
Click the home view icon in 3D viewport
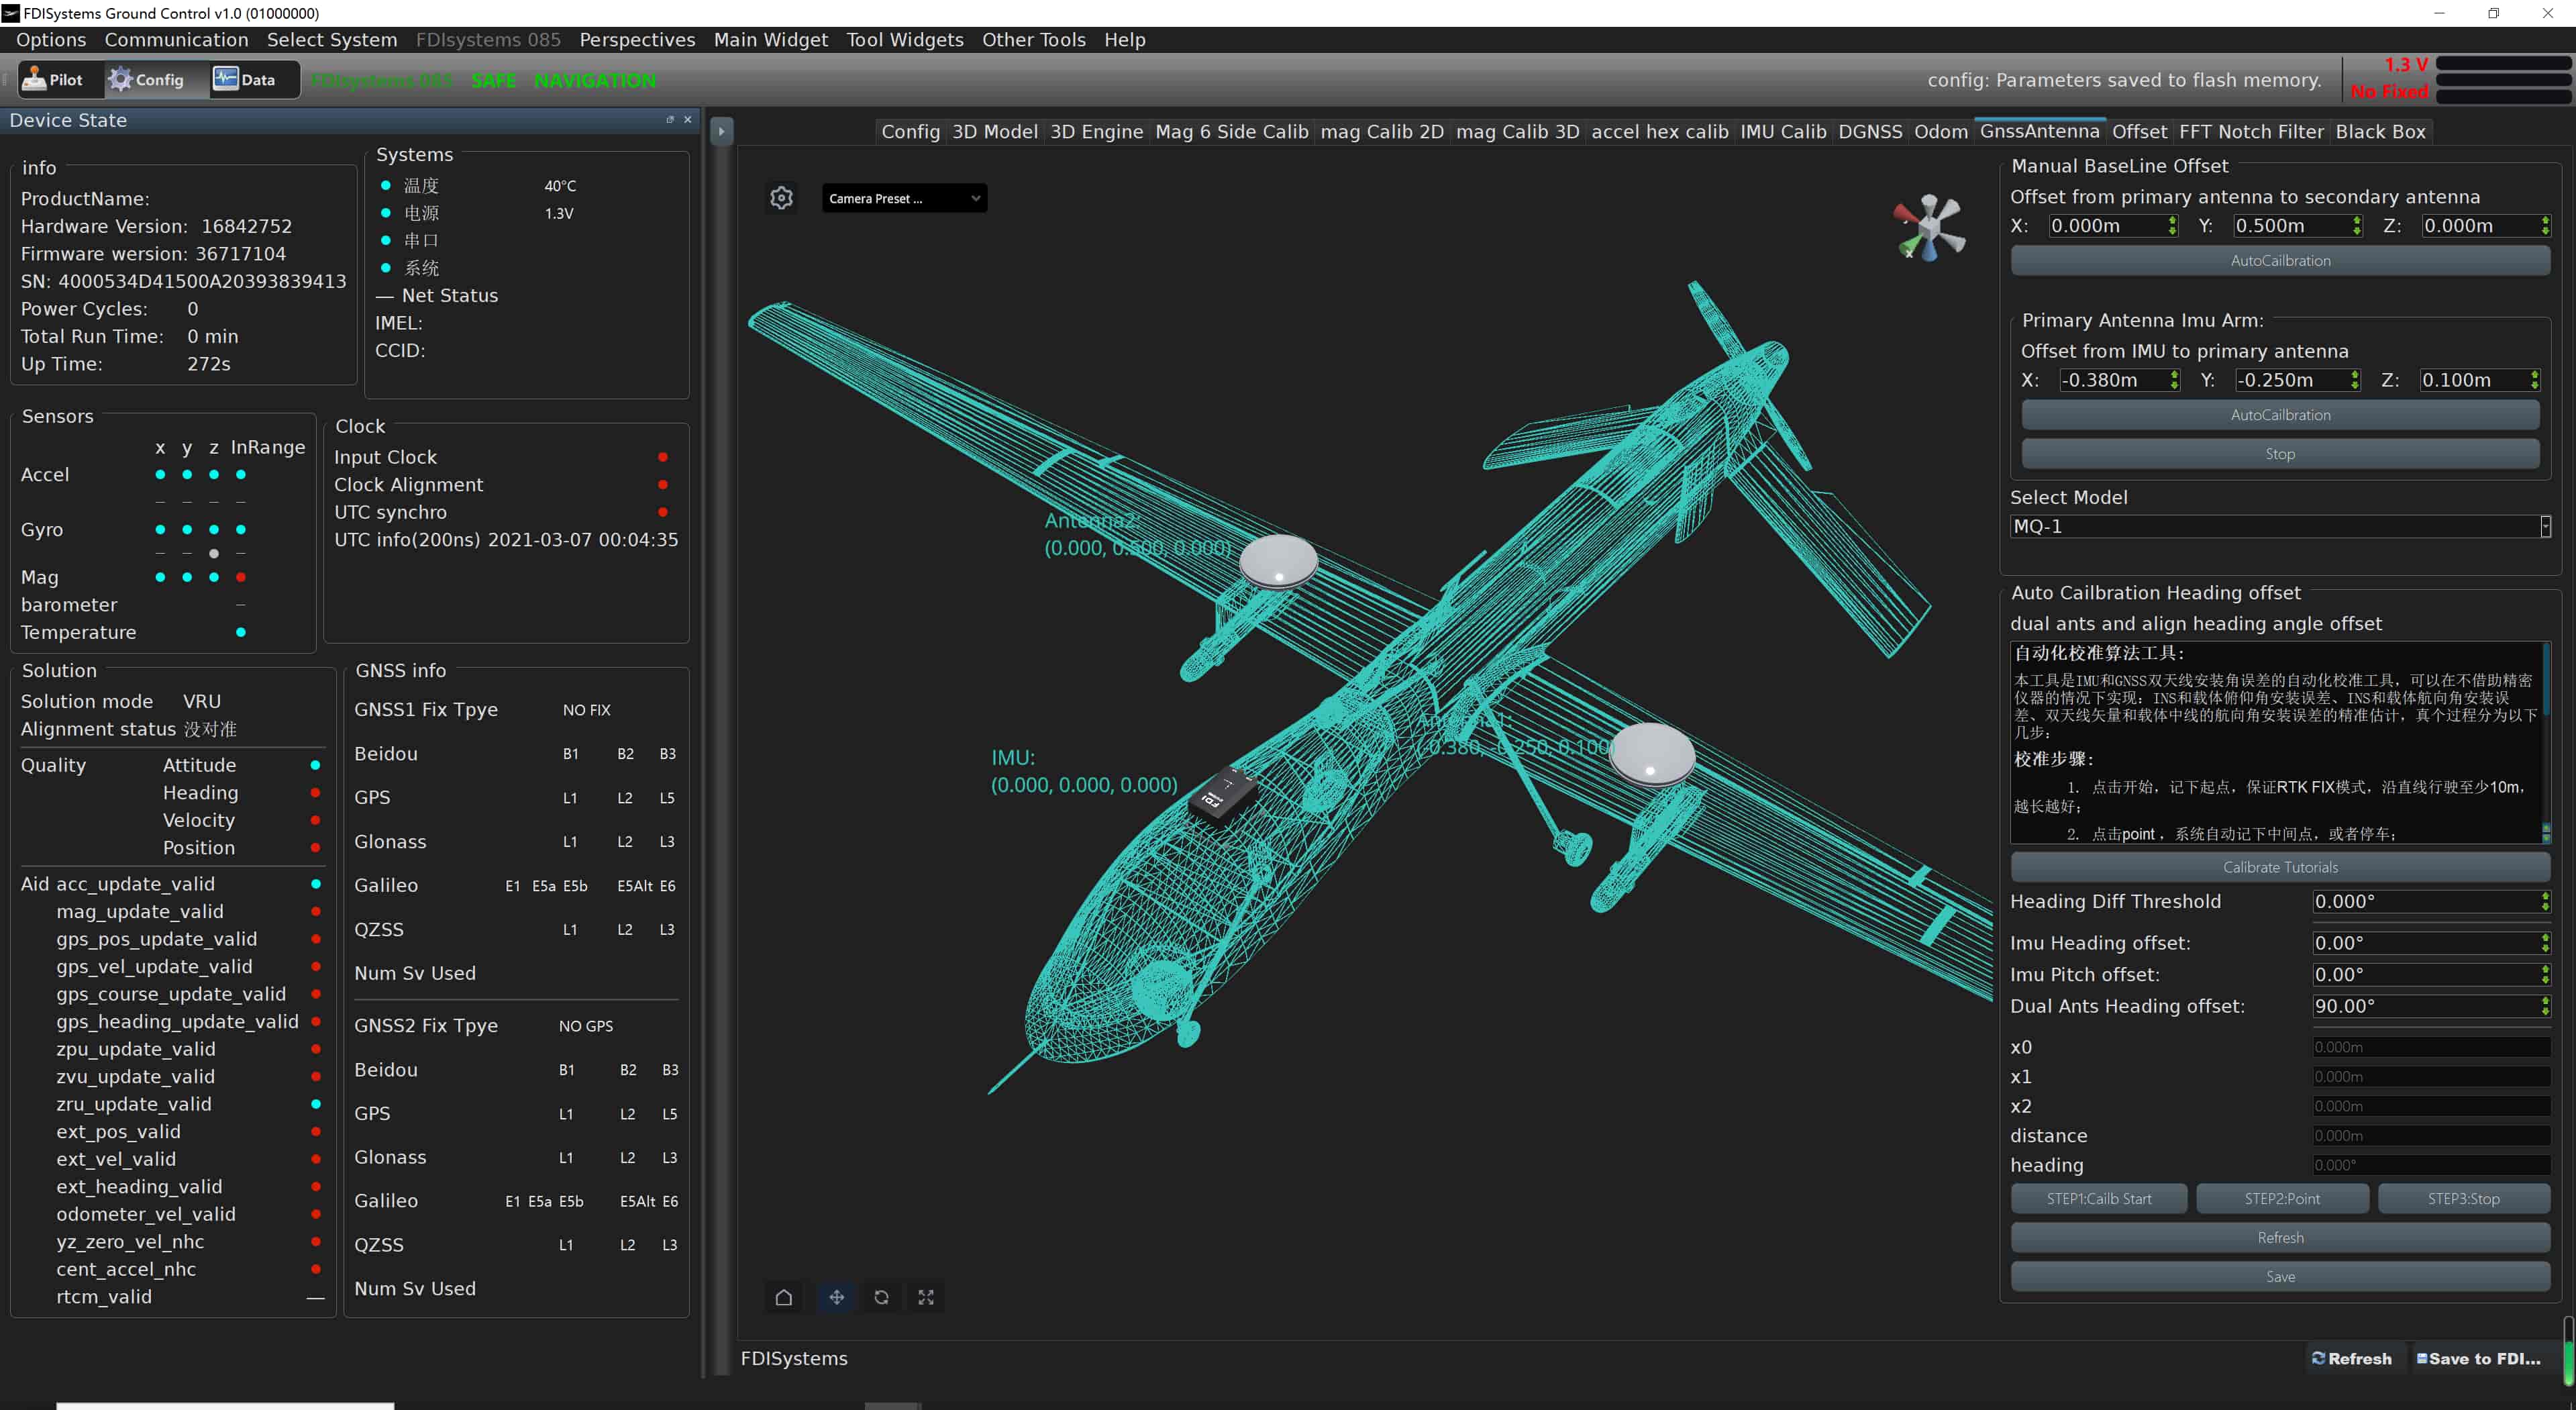click(783, 1297)
